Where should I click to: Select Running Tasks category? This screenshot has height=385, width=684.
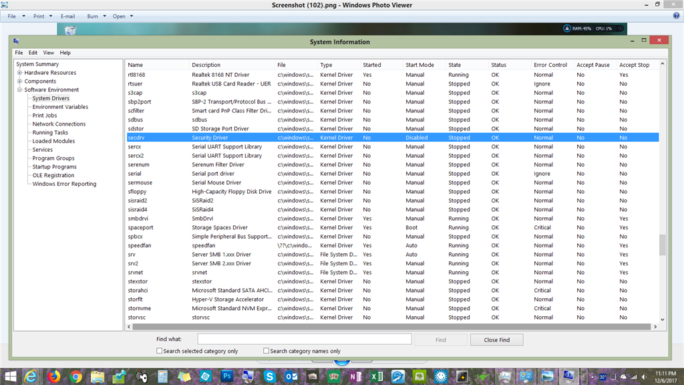click(x=50, y=132)
